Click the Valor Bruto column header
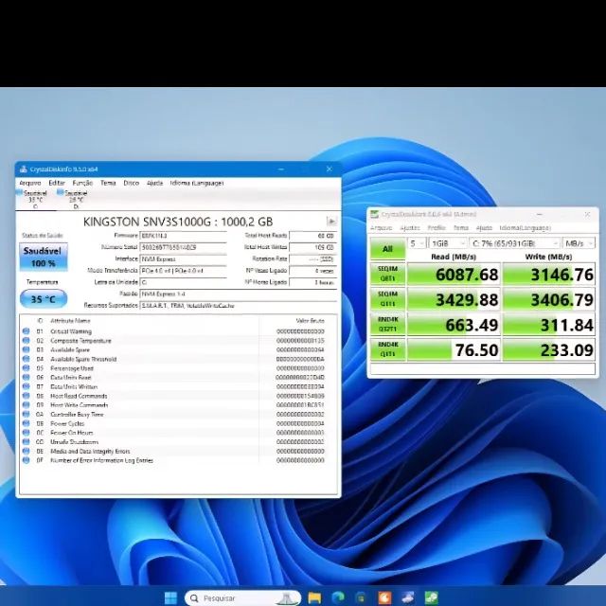Viewport: 606px width, 606px height. [x=310, y=321]
